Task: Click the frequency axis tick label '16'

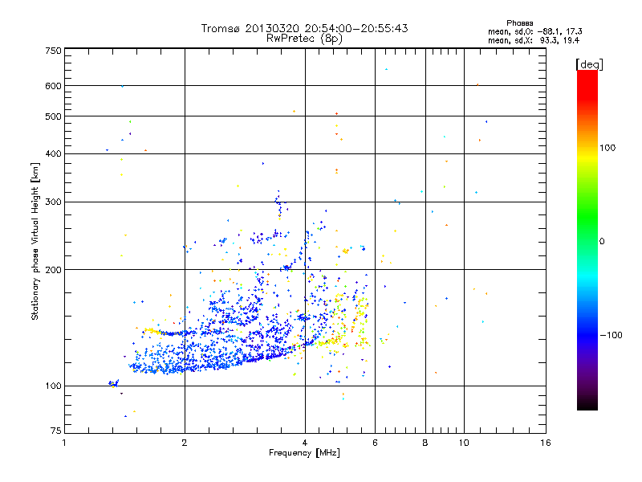Action: (x=546, y=443)
